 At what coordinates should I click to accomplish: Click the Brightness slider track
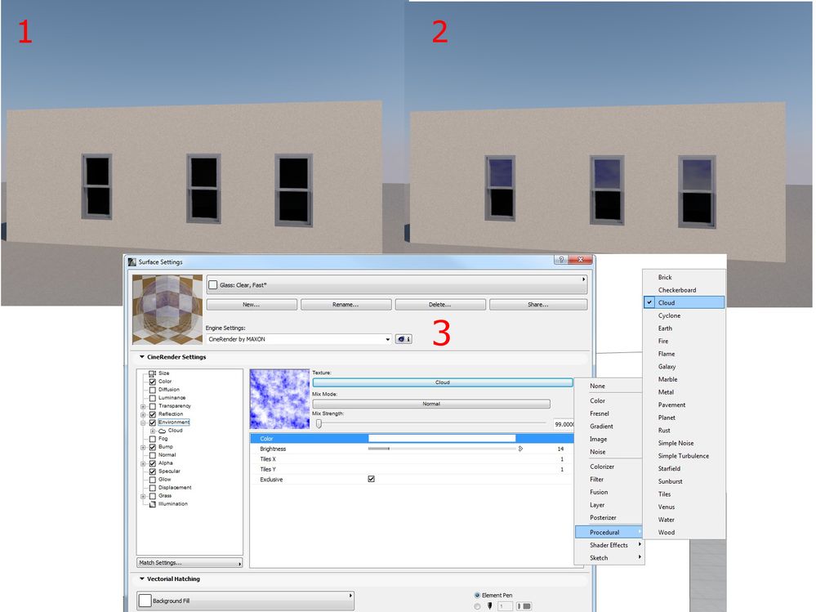pos(442,449)
